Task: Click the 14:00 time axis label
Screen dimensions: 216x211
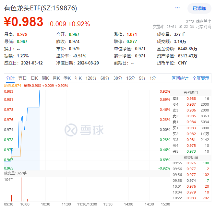Action: pos(128,205)
